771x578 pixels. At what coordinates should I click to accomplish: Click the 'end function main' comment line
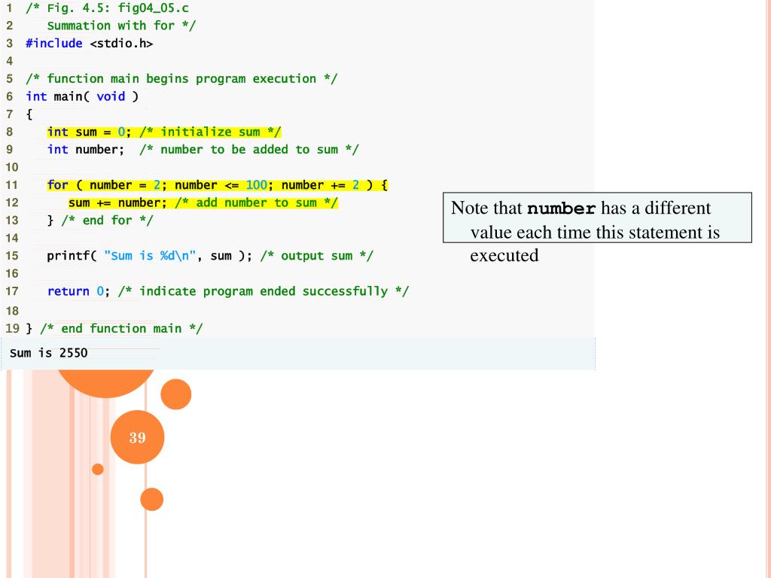coord(114,328)
